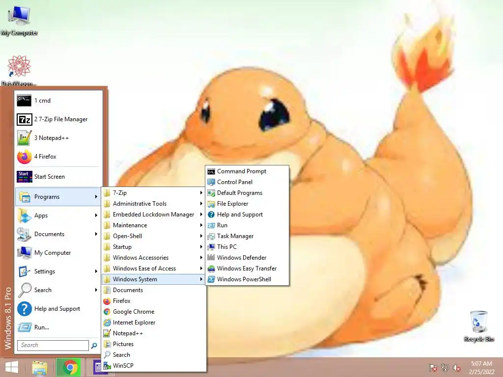Open Action Center flag tray icon

click(433, 368)
